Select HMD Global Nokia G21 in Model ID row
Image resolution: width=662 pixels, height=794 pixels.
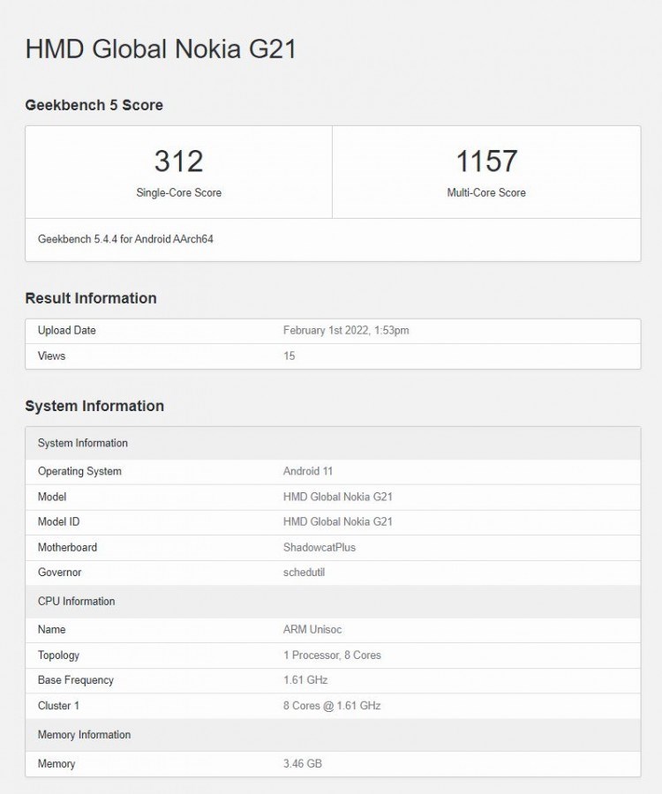pos(338,521)
